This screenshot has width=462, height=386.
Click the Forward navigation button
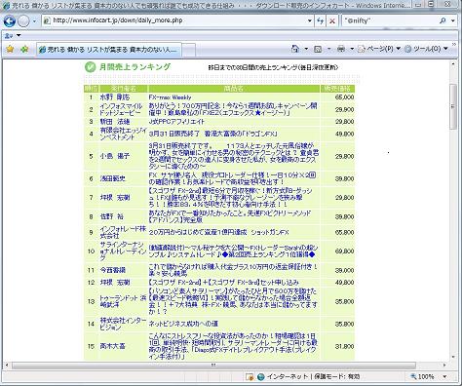click(23, 21)
